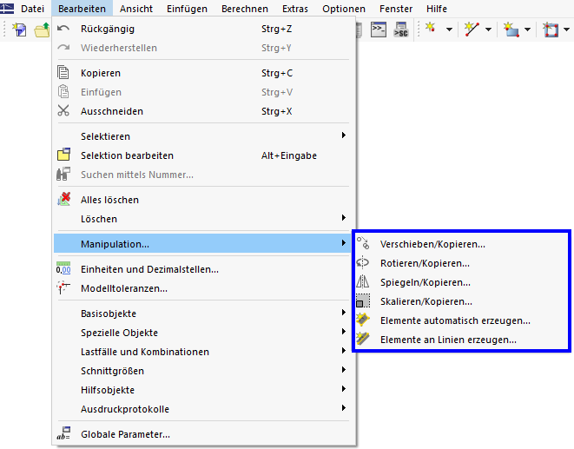Open the Extras menu
This screenshot has height=449, width=574.
point(295,9)
